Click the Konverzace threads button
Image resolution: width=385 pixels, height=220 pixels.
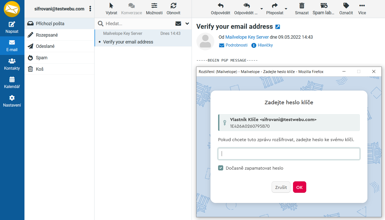click(131, 9)
